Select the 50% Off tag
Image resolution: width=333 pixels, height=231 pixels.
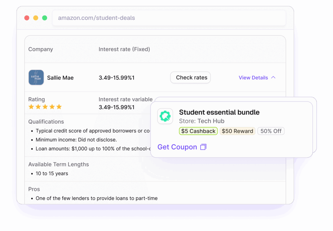(x=271, y=131)
